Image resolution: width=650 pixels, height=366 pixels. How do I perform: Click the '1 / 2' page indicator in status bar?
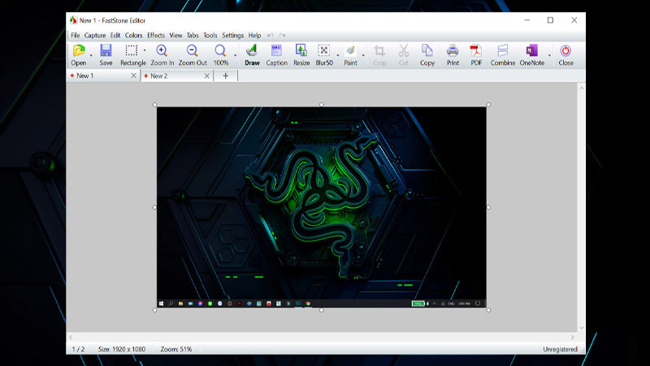tap(78, 350)
